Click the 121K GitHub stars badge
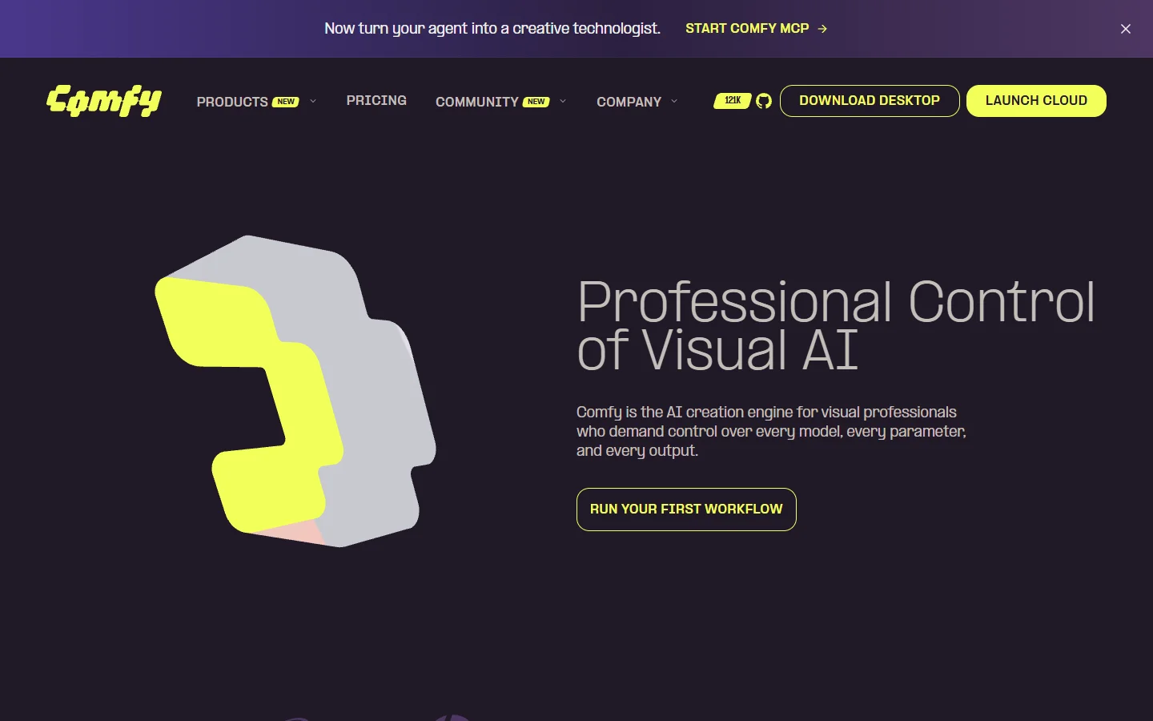 click(x=732, y=101)
